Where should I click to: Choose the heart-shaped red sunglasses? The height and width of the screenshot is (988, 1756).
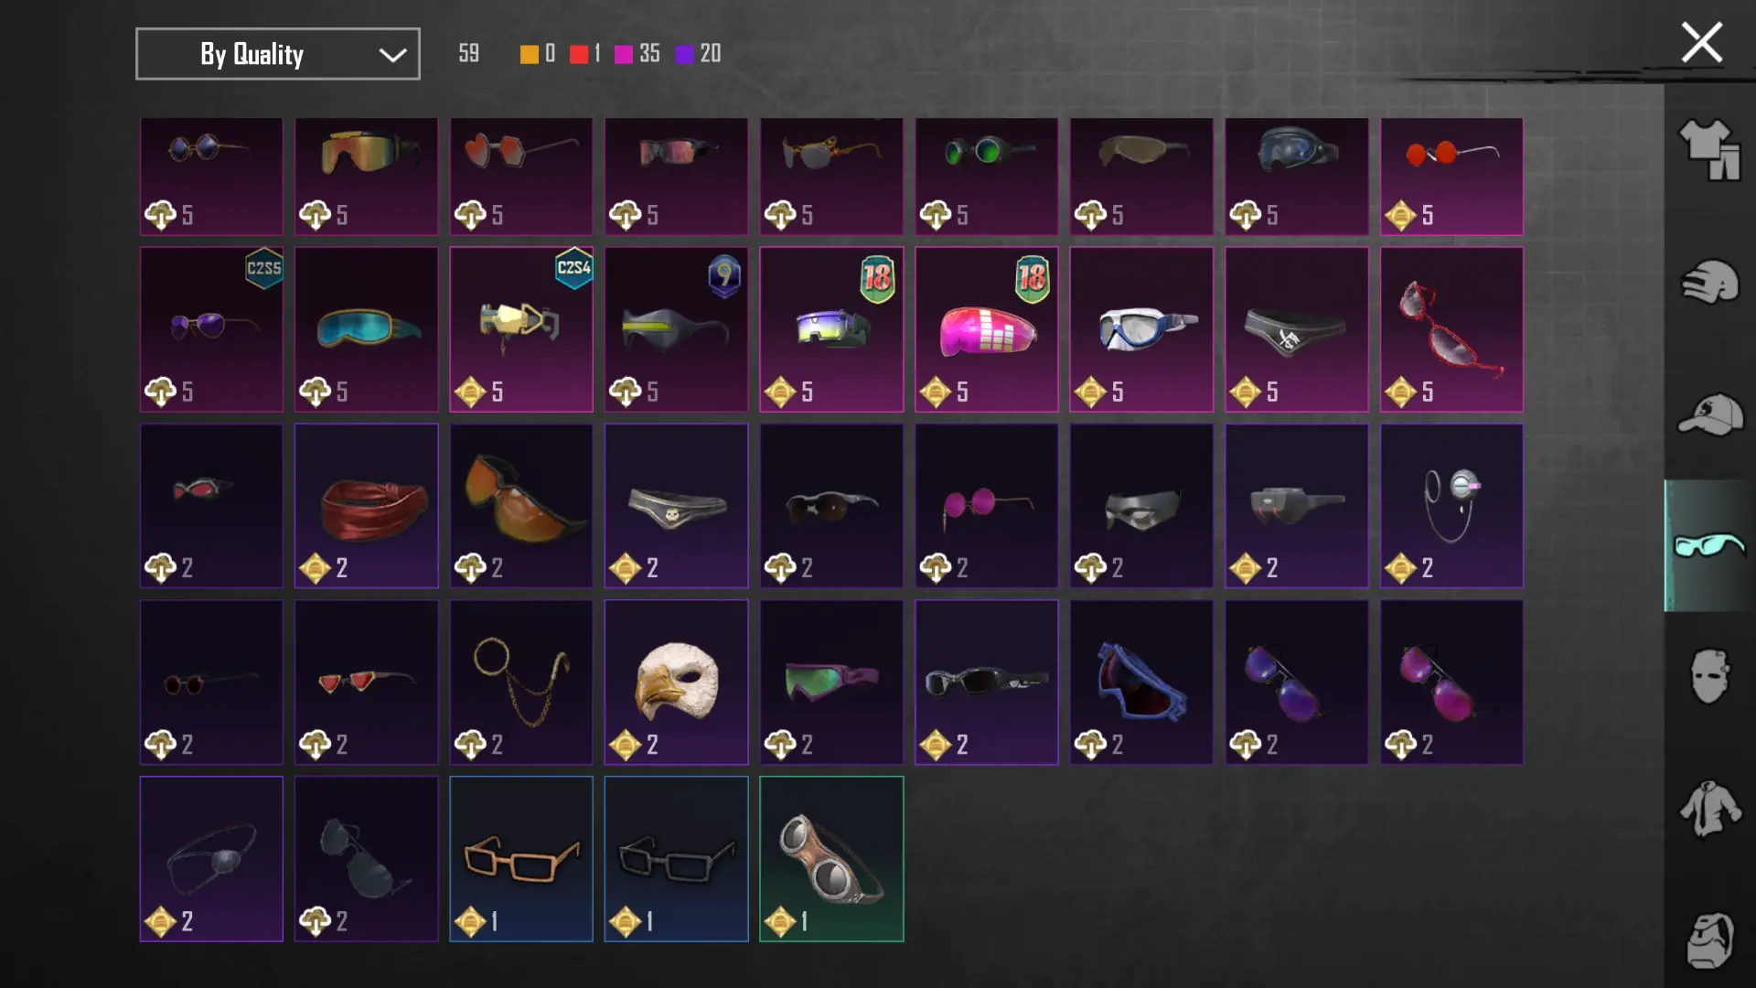(520, 177)
